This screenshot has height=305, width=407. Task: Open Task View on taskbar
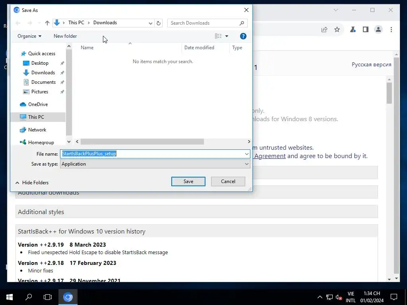coord(48,297)
